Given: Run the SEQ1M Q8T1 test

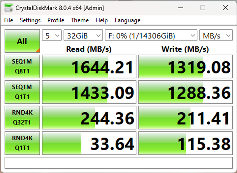Looking at the screenshot, I should 22,66.
